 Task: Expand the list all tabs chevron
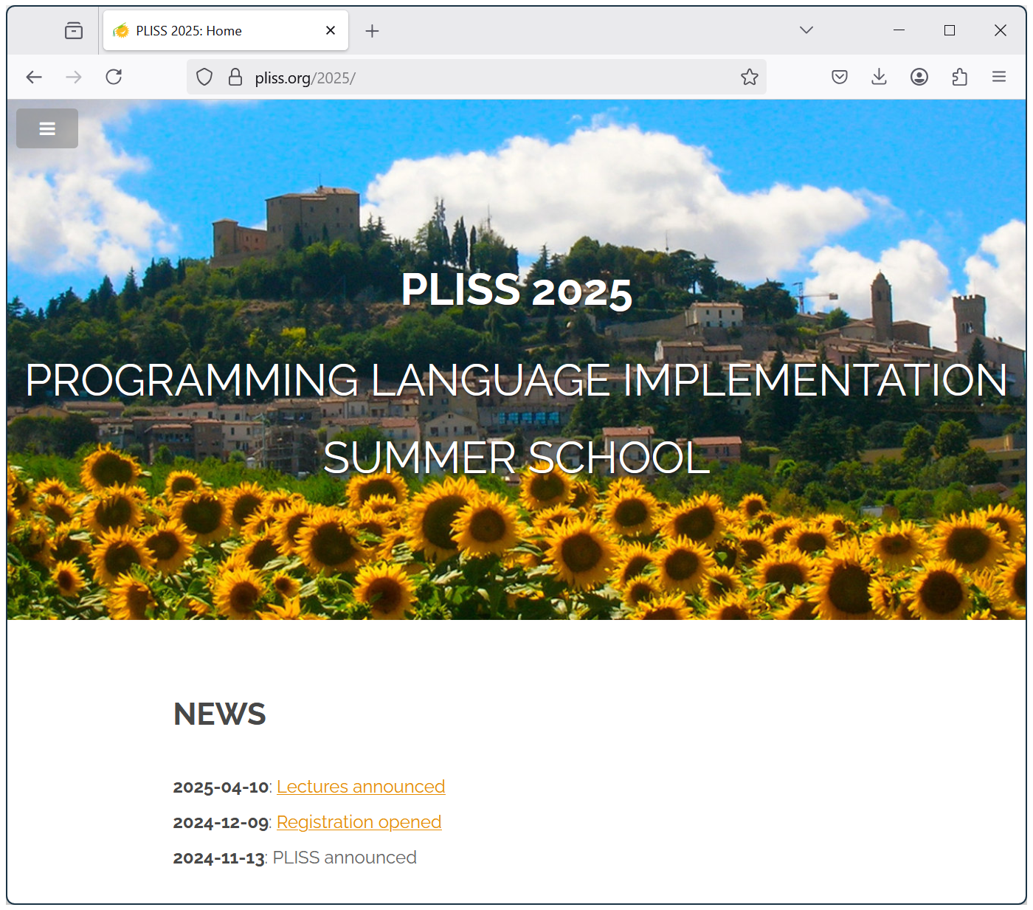[806, 30]
